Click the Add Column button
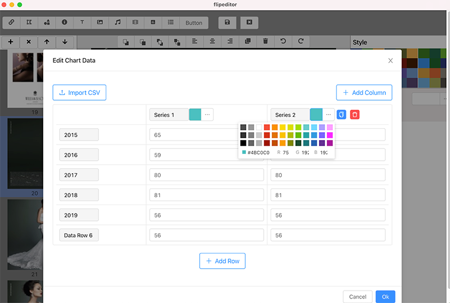The image size is (450, 303). [364, 93]
